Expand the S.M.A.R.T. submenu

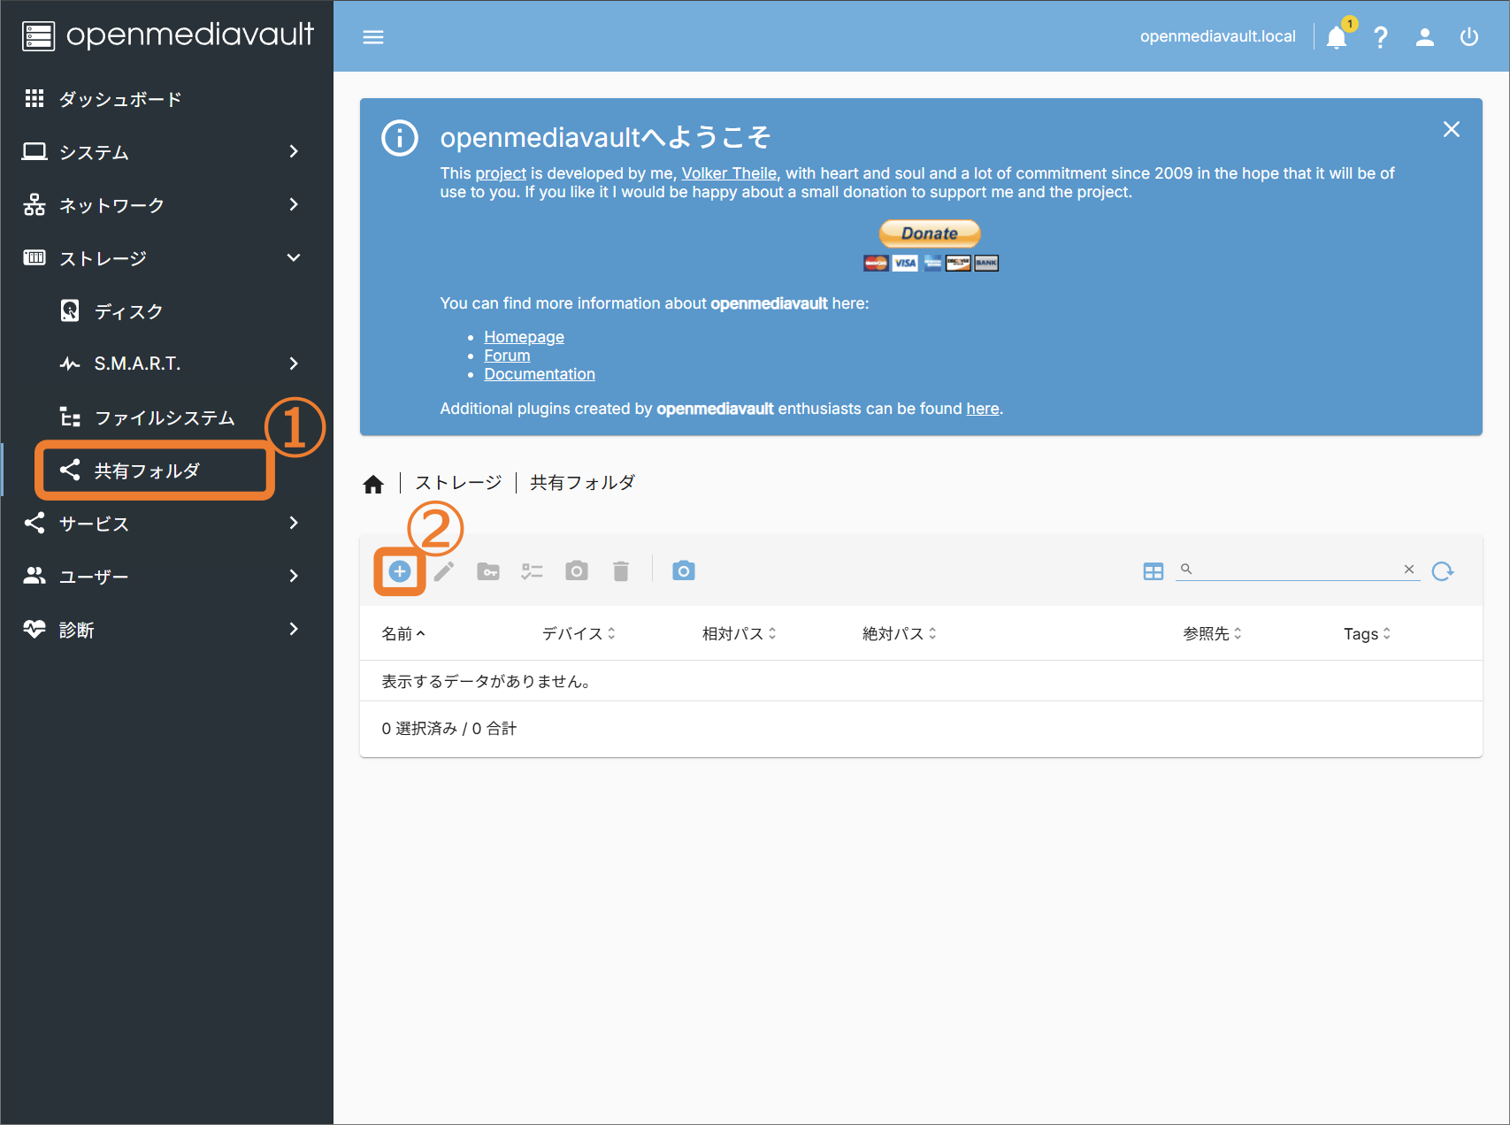(166, 364)
